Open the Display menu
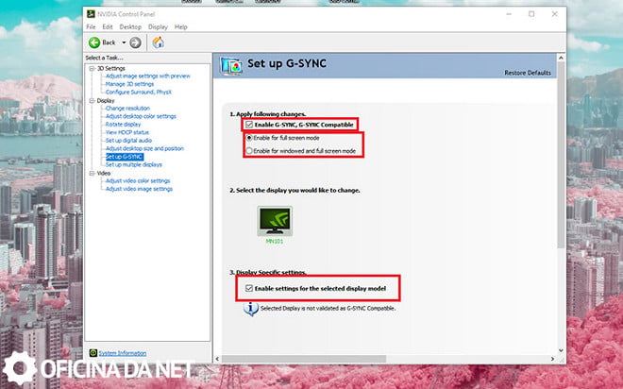 pos(158,27)
